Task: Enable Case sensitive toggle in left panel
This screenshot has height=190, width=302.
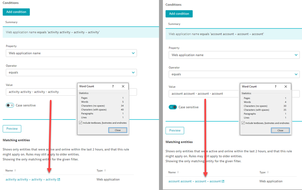Action: coord(10,105)
